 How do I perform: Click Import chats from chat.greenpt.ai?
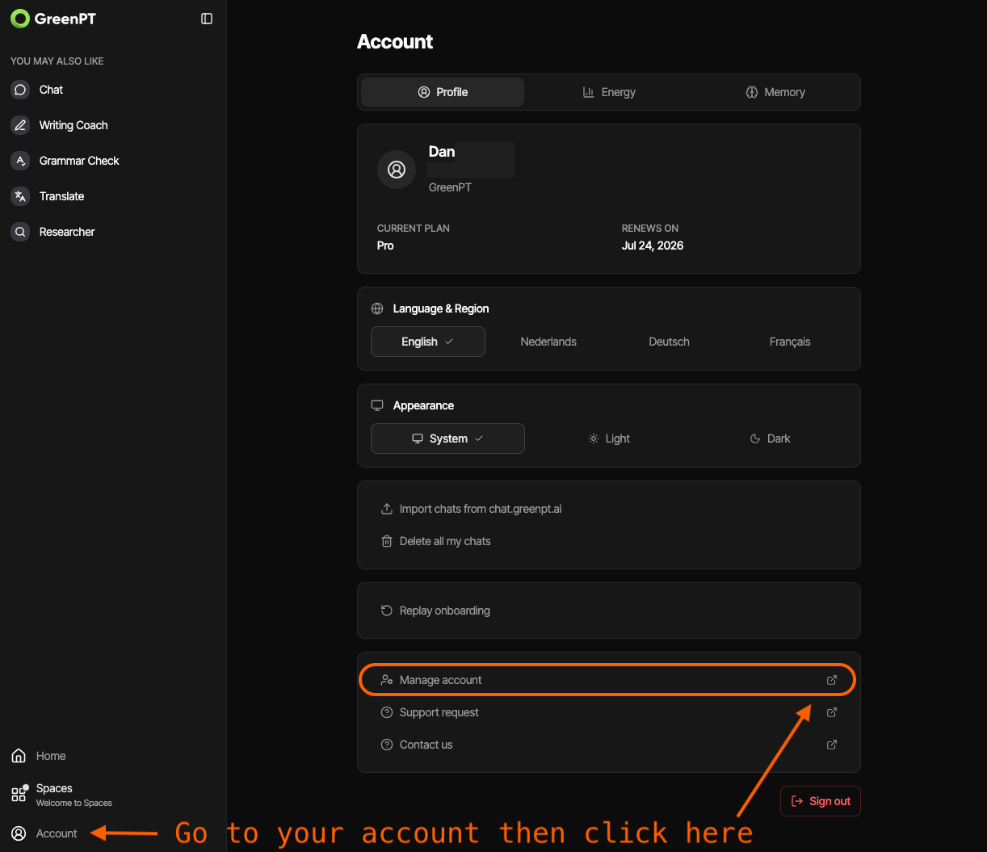[x=609, y=509]
